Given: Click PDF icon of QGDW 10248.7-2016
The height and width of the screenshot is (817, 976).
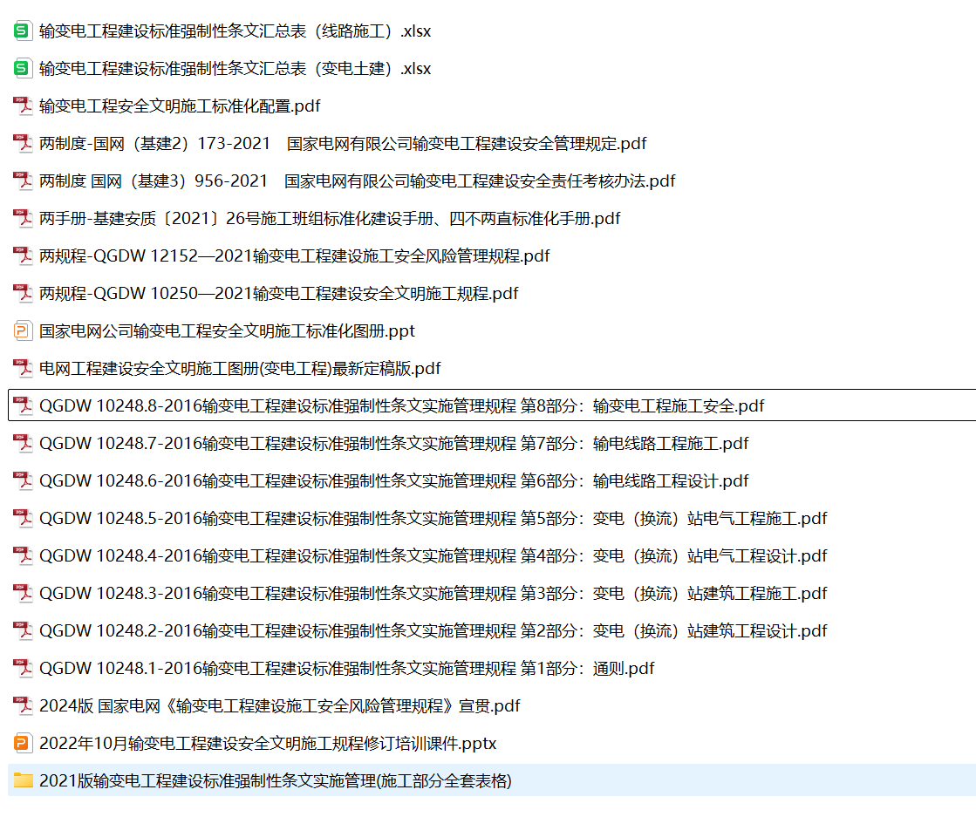Looking at the screenshot, I should tap(23, 443).
